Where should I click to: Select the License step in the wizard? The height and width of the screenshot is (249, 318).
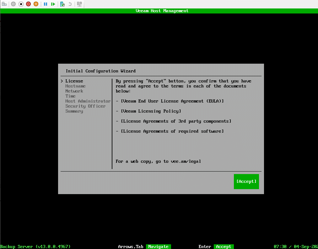[x=74, y=81]
